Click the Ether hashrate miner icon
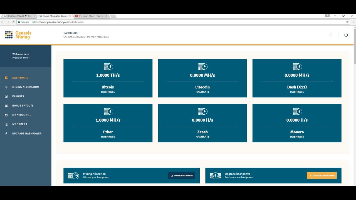The height and width of the screenshot is (200, 356). (108, 112)
